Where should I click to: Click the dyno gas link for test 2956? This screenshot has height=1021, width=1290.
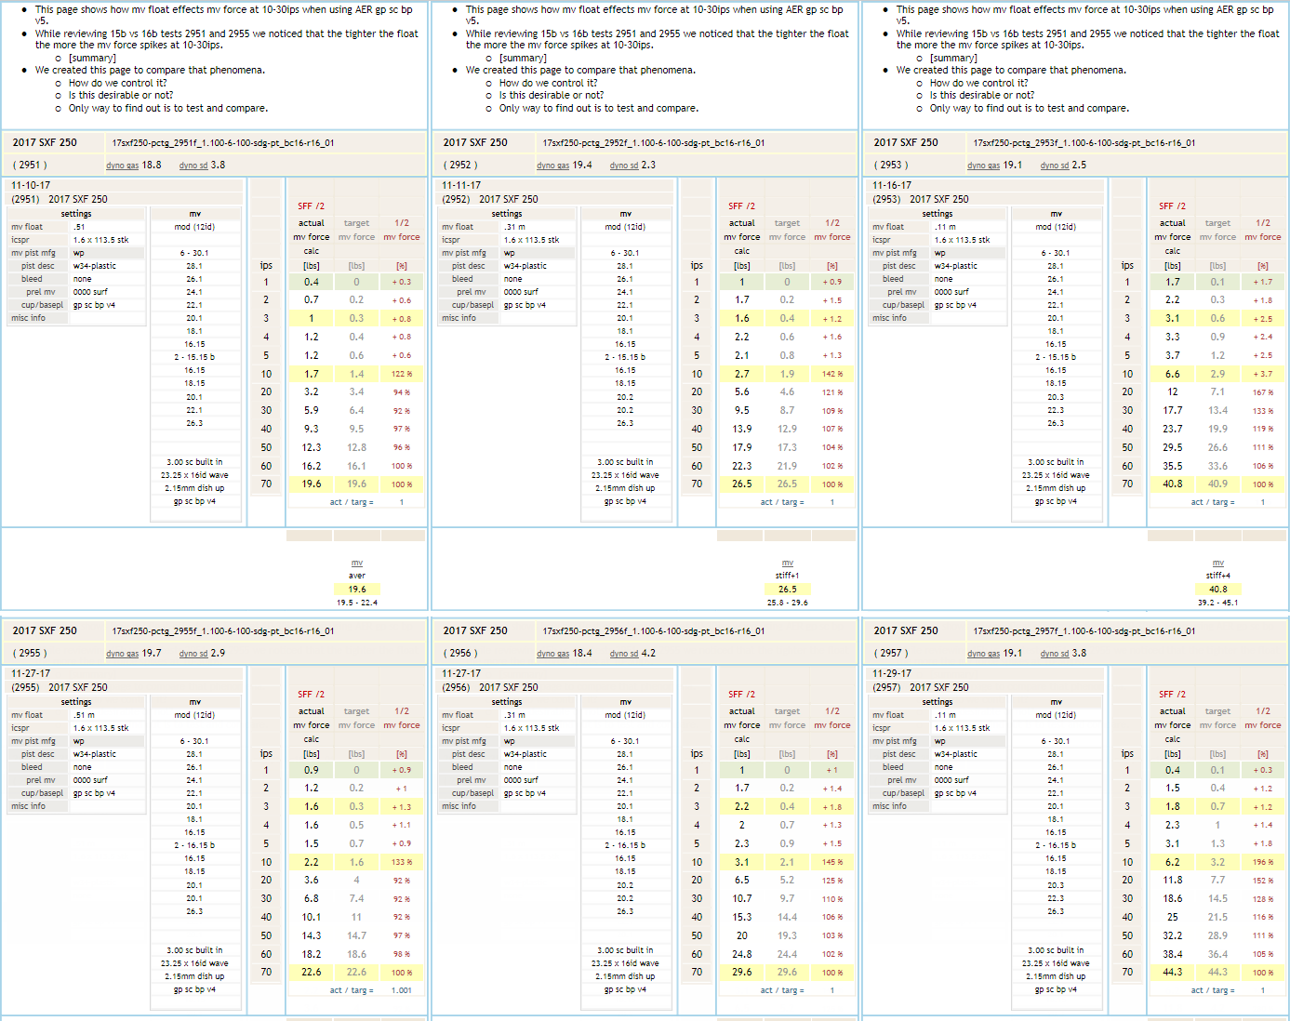[552, 654]
